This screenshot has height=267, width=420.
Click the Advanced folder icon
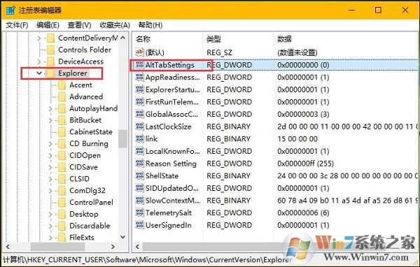(62, 97)
